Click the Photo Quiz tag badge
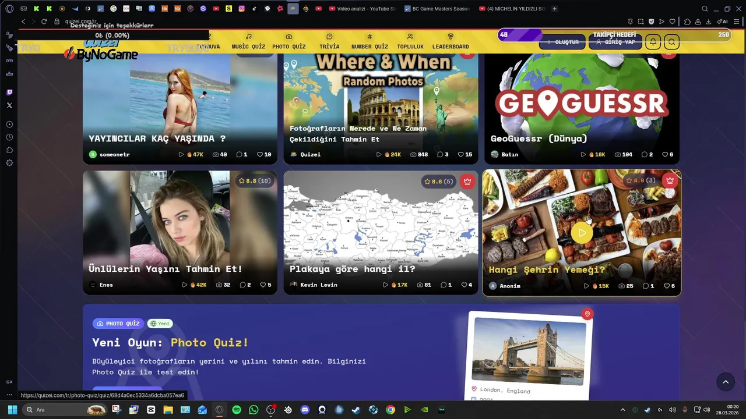This screenshot has width=746, height=419. 118,324
